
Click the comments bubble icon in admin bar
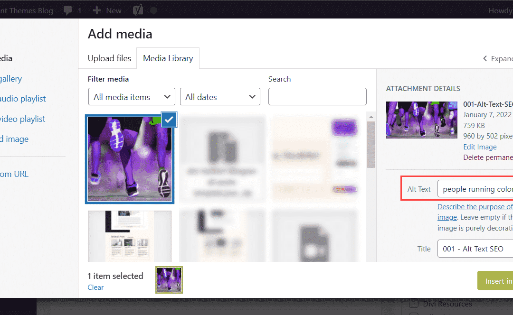[x=68, y=10]
